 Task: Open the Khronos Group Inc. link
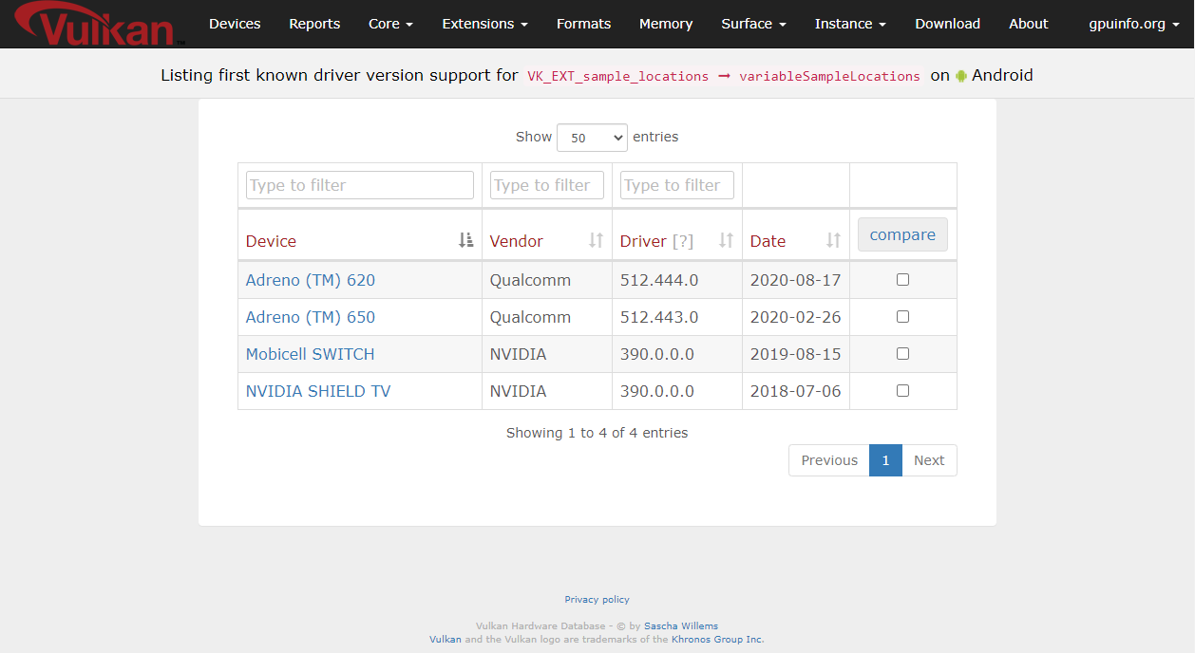(x=717, y=640)
